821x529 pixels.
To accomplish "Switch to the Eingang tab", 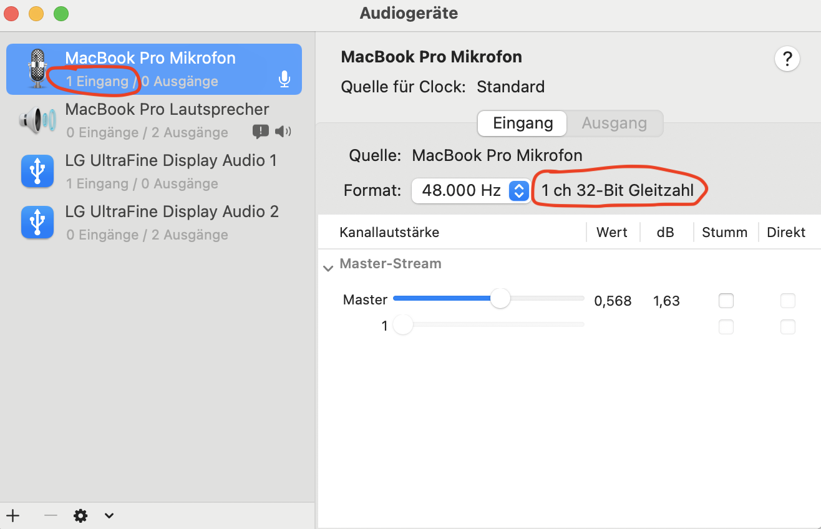I will pyautogui.click(x=523, y=124).
